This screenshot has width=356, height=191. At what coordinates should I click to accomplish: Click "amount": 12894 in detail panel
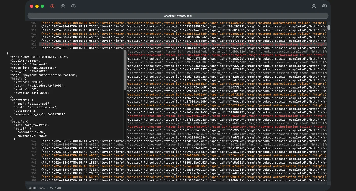[x=32, y=132]
